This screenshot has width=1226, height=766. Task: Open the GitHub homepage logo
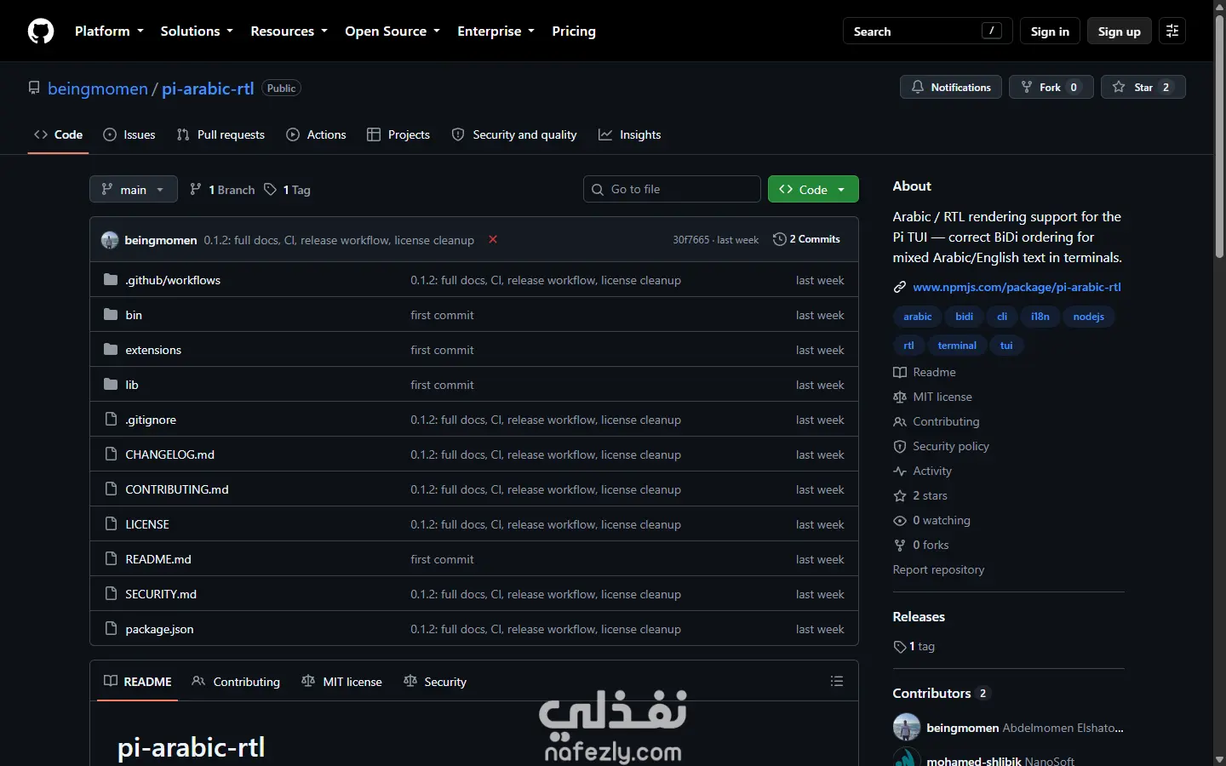[x=41, y=31]
